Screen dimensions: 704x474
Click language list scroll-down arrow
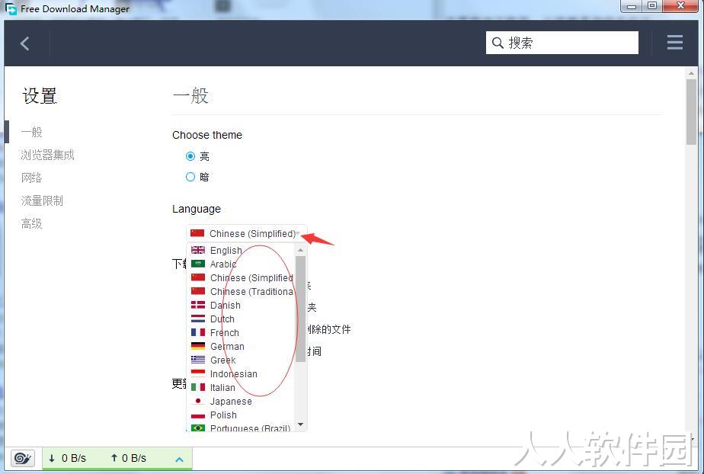[300, 424]
